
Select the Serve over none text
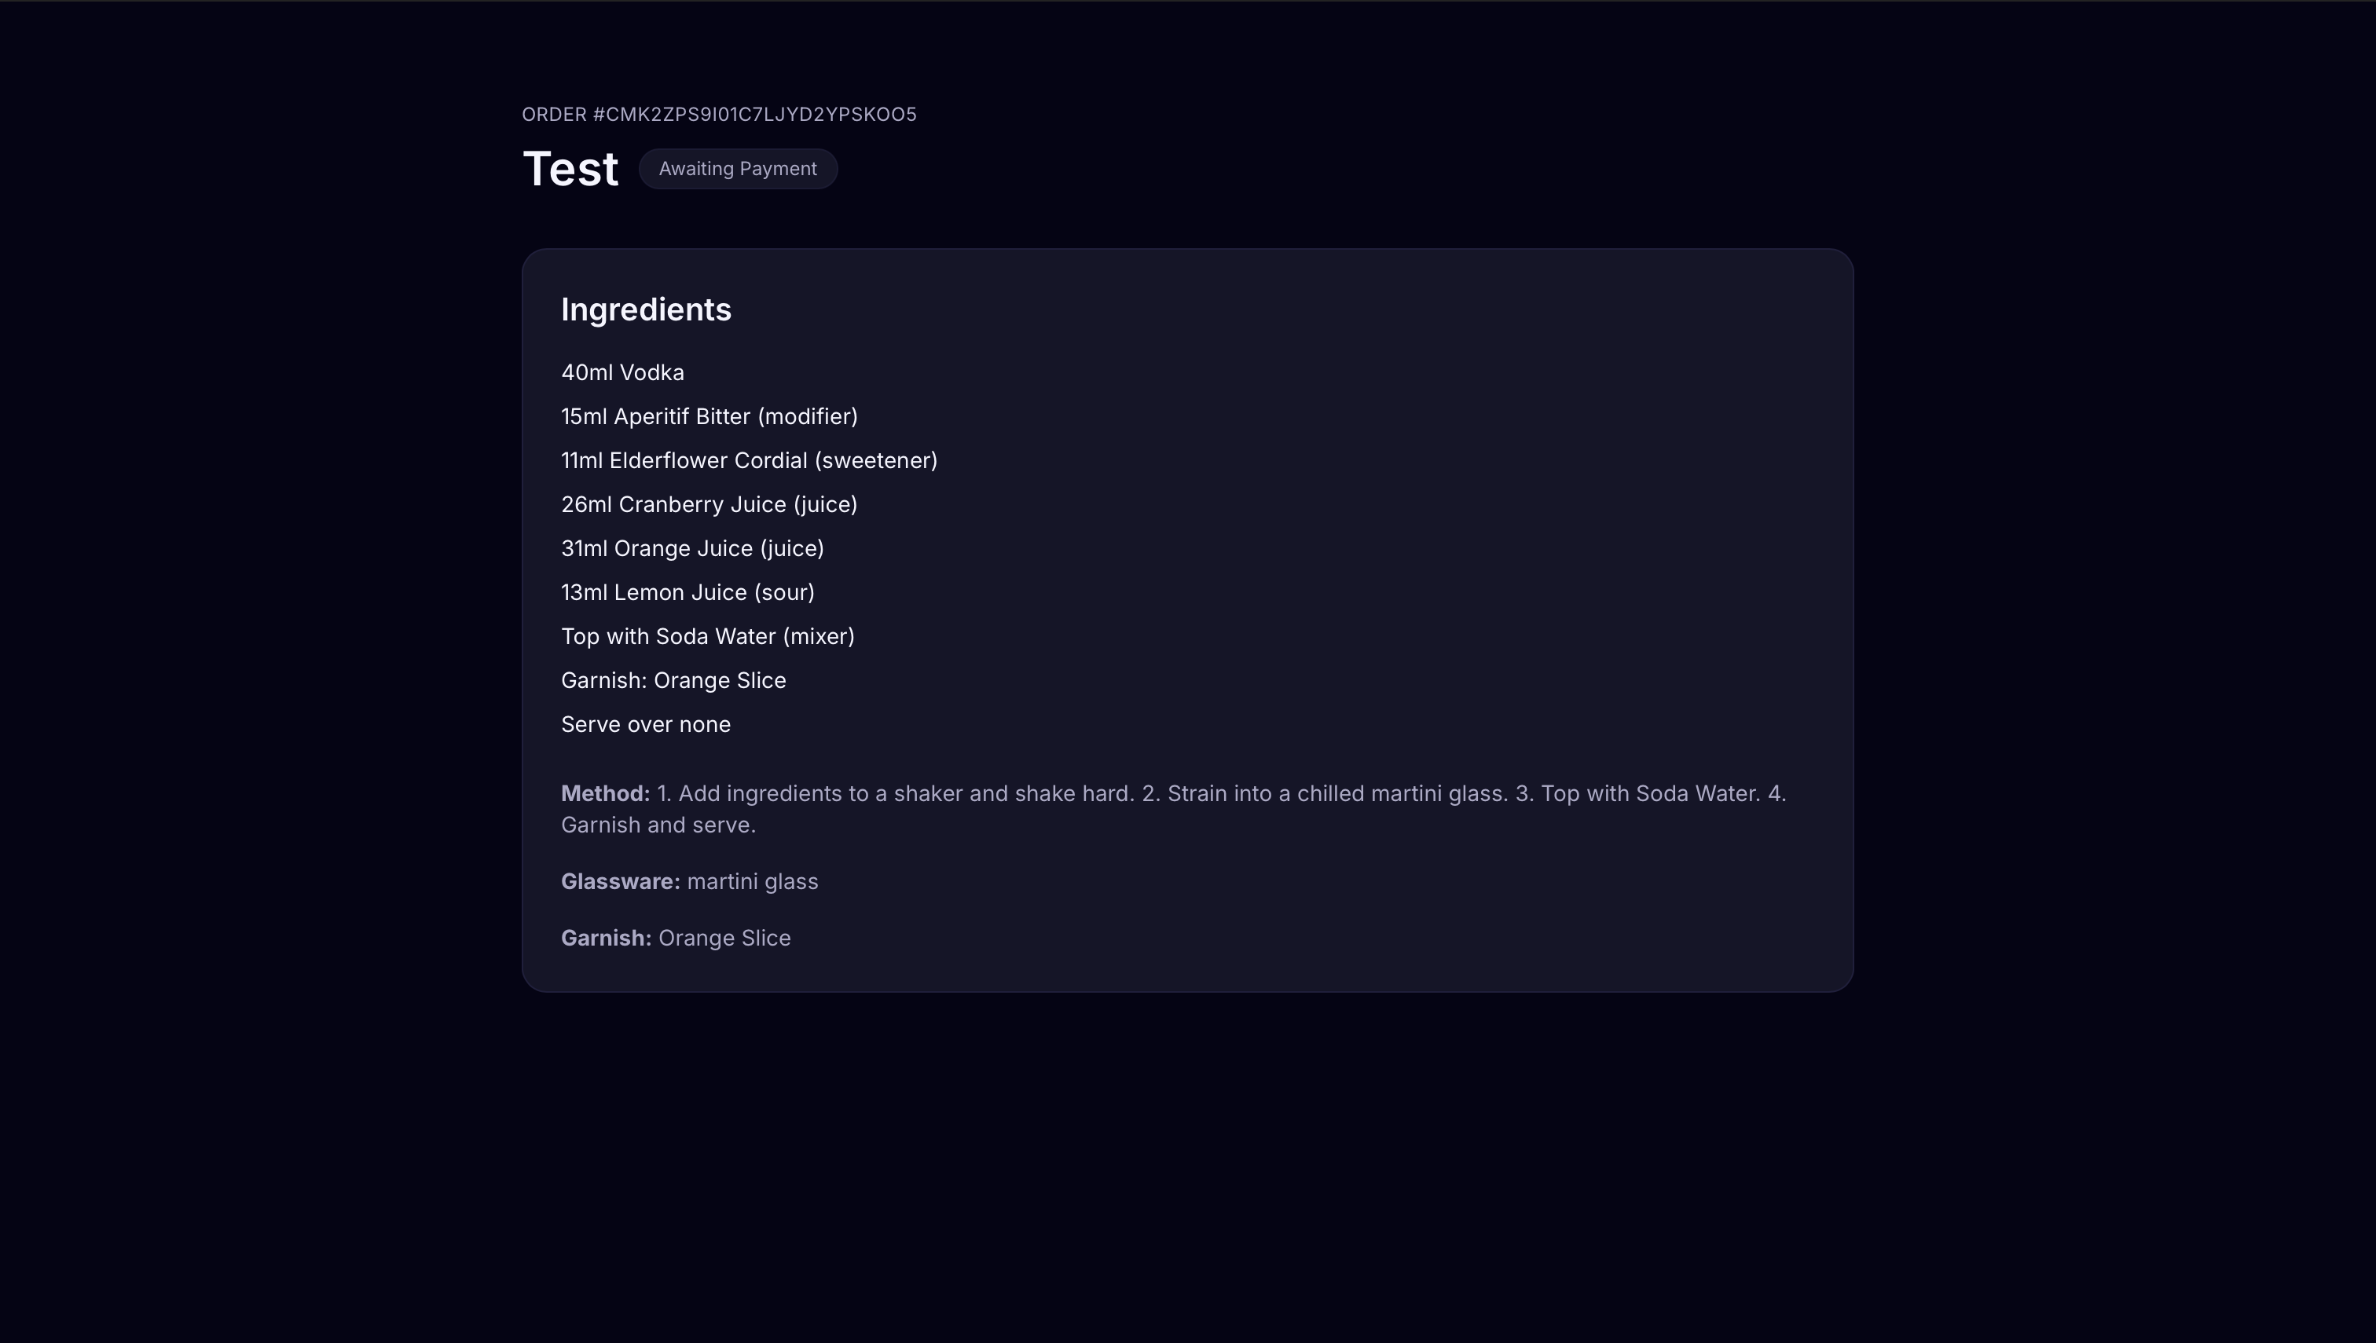pyautogui.click(x=645, y=724)
